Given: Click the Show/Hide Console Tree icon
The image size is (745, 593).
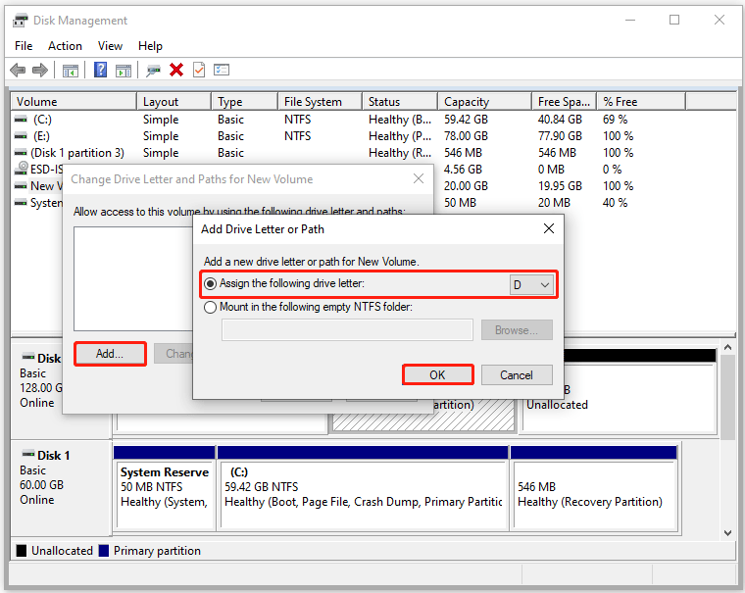Looking at the screenshot, I should tap(71, 71).
